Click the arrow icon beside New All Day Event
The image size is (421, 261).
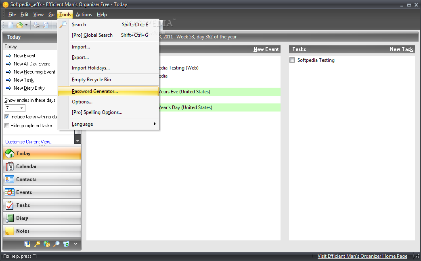pyautogui.click(x=8, y=64)
